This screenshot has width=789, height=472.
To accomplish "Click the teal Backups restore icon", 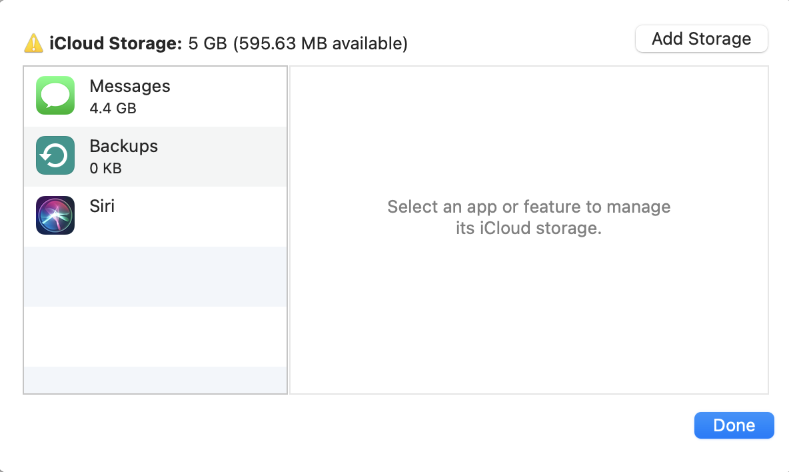I will coord(55,156).
